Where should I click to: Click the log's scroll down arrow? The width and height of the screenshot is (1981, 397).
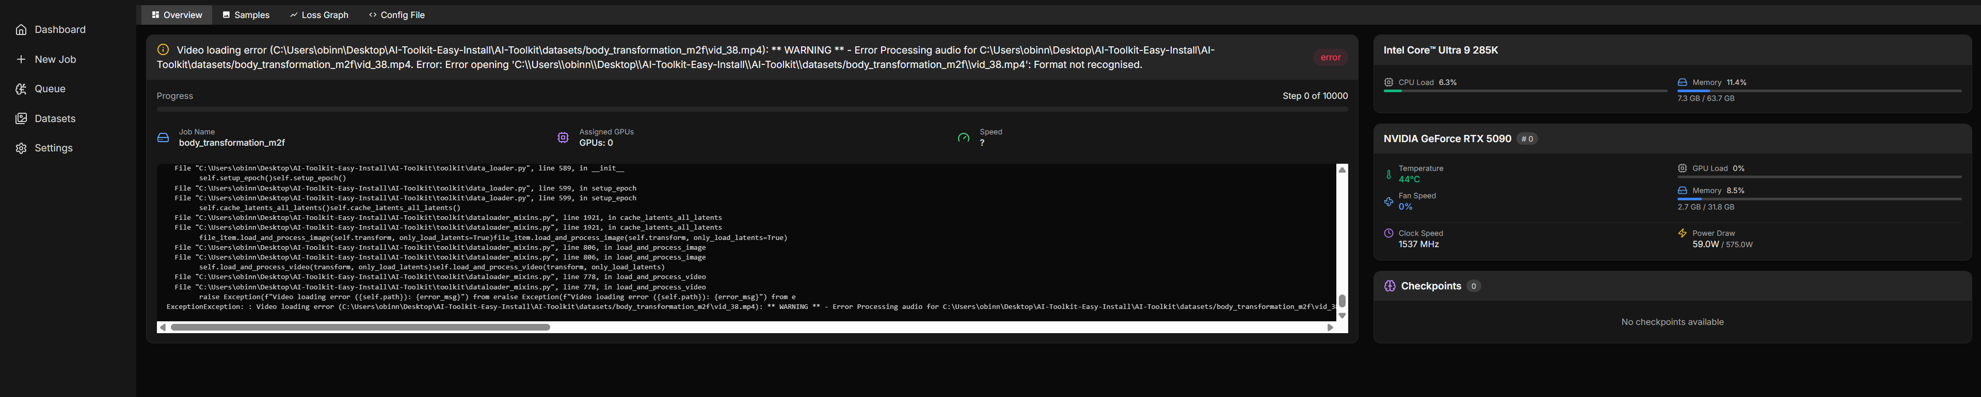pyautogui.click(x=1342, y=316)
